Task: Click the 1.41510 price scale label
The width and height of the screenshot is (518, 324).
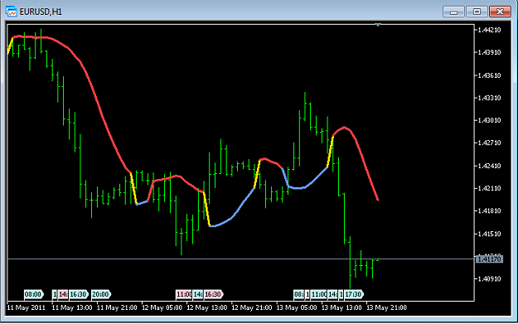Action: point(489,235)
